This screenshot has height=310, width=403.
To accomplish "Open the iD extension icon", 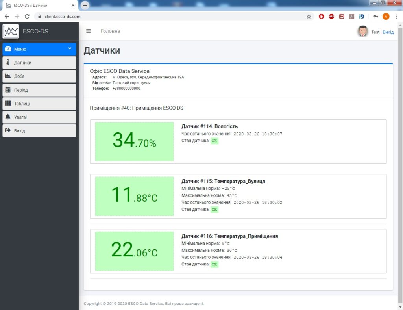I will 362,17.
